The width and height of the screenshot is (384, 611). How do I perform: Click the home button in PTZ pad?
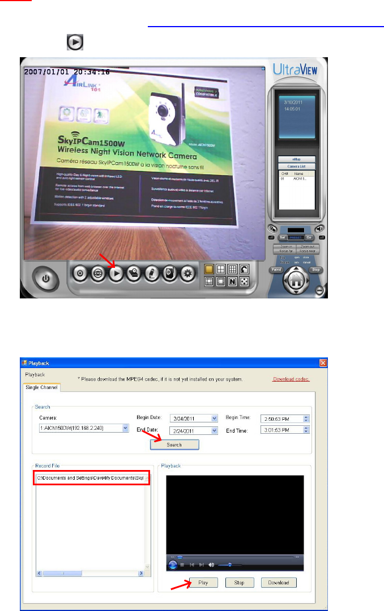coord(296,280)
